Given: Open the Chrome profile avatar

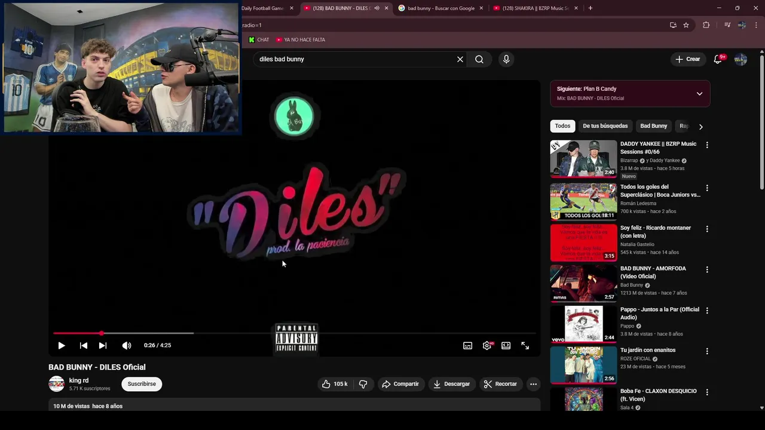Looking at the screenshot, I should click(742, 25).
